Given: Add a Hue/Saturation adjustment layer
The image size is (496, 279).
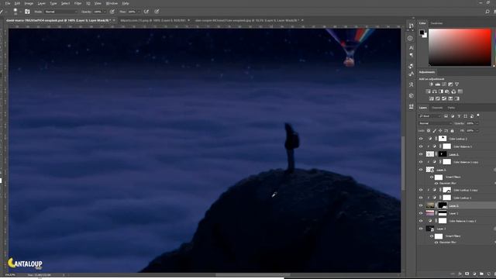Looking at the screenshot, I should [428, 91].
